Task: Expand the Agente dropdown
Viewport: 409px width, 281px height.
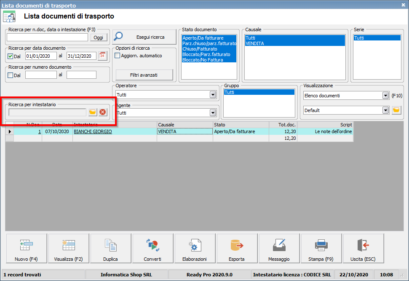Action: coord(213,113)
